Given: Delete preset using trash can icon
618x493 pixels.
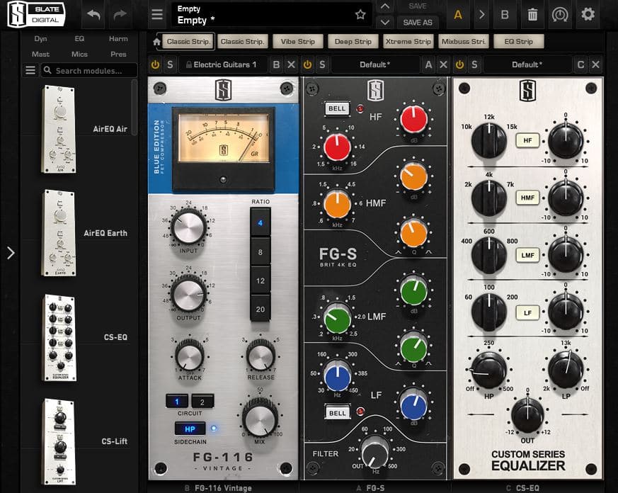Looking at the screenshot, I should [x=532, y=15].
